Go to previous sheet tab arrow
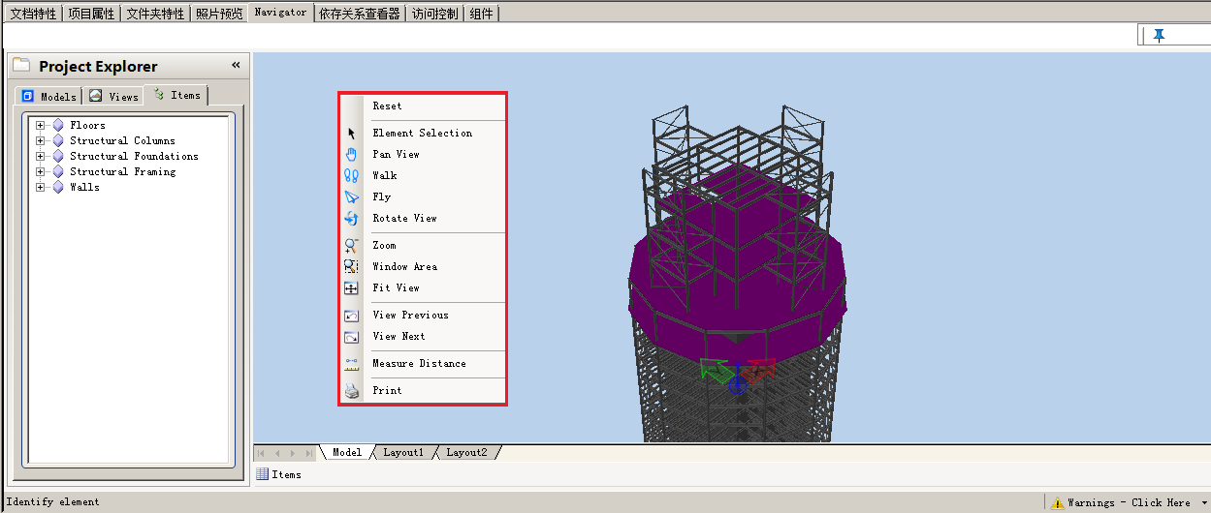1211x513 pixels. (x=277, y=453)
